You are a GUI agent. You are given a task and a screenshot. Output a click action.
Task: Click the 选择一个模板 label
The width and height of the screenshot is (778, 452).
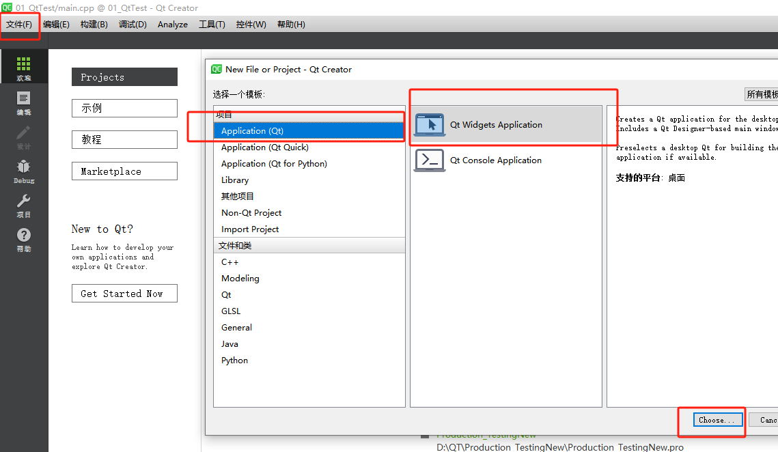(x=238, y=94)
